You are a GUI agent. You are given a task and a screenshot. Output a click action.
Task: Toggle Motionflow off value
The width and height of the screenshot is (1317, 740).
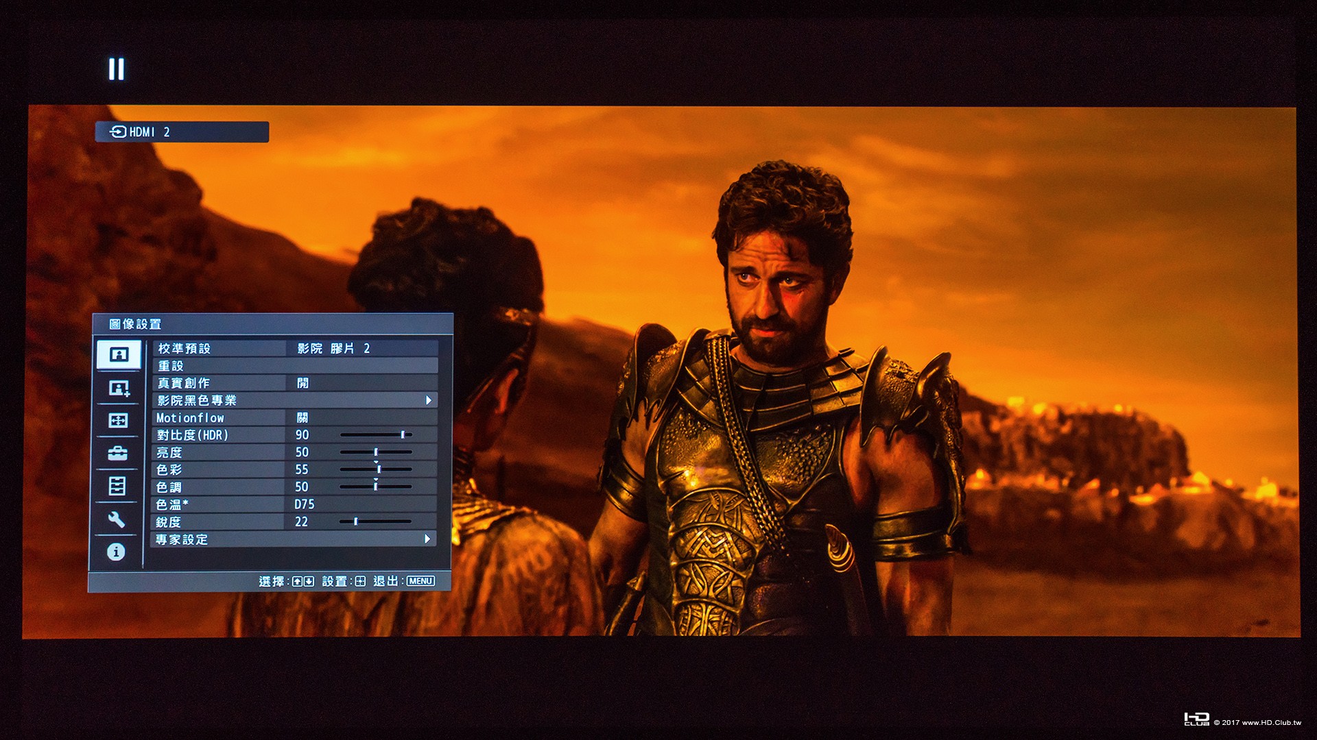(302, 417)
